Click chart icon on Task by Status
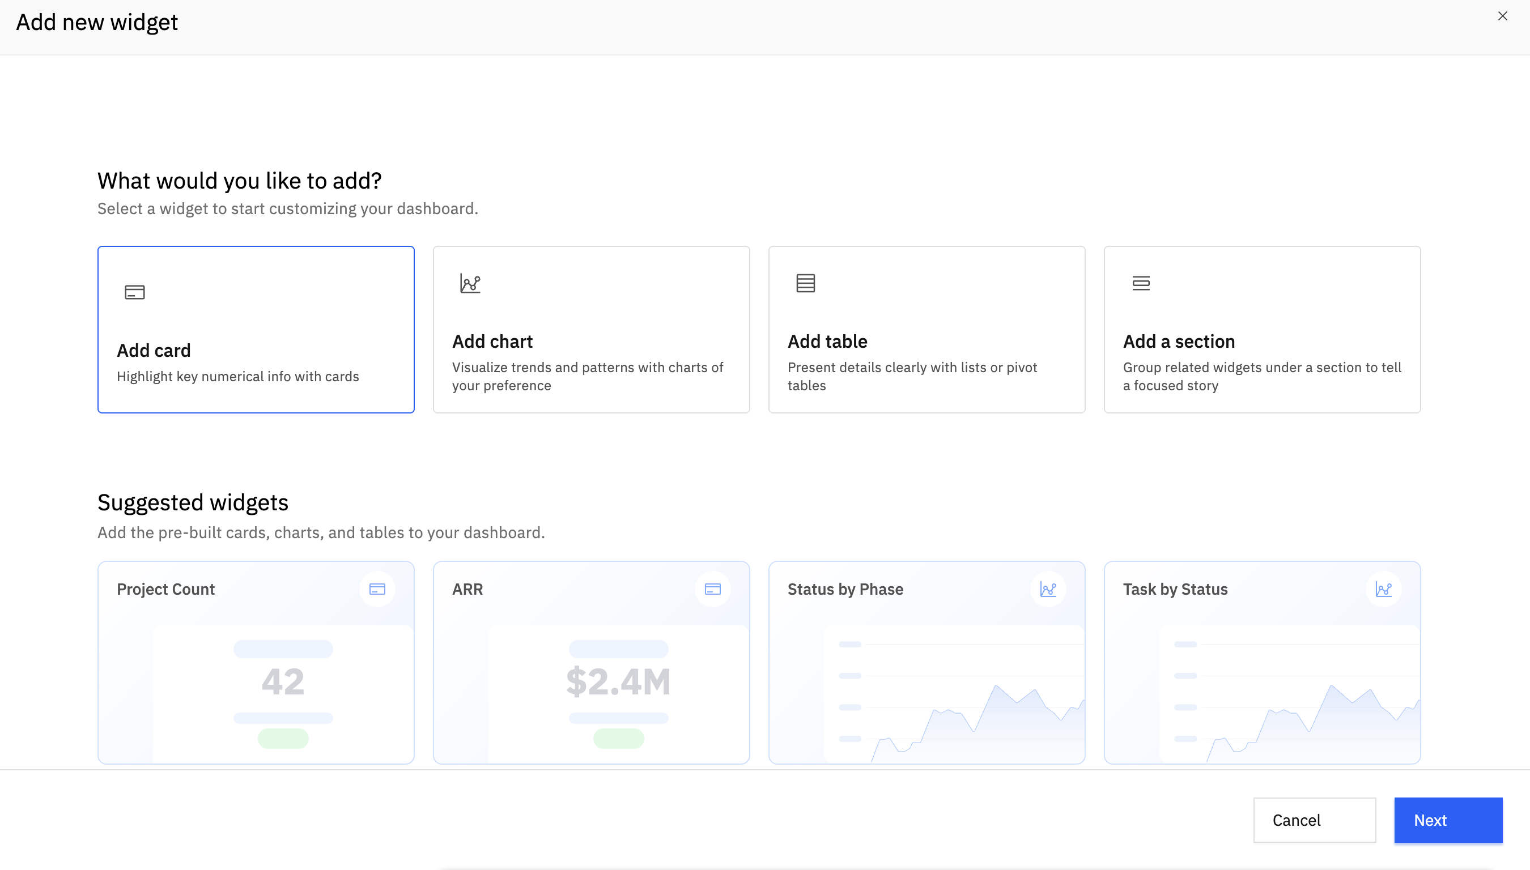The height and width of the screenshot is (870, 1530). point(1384,589)
